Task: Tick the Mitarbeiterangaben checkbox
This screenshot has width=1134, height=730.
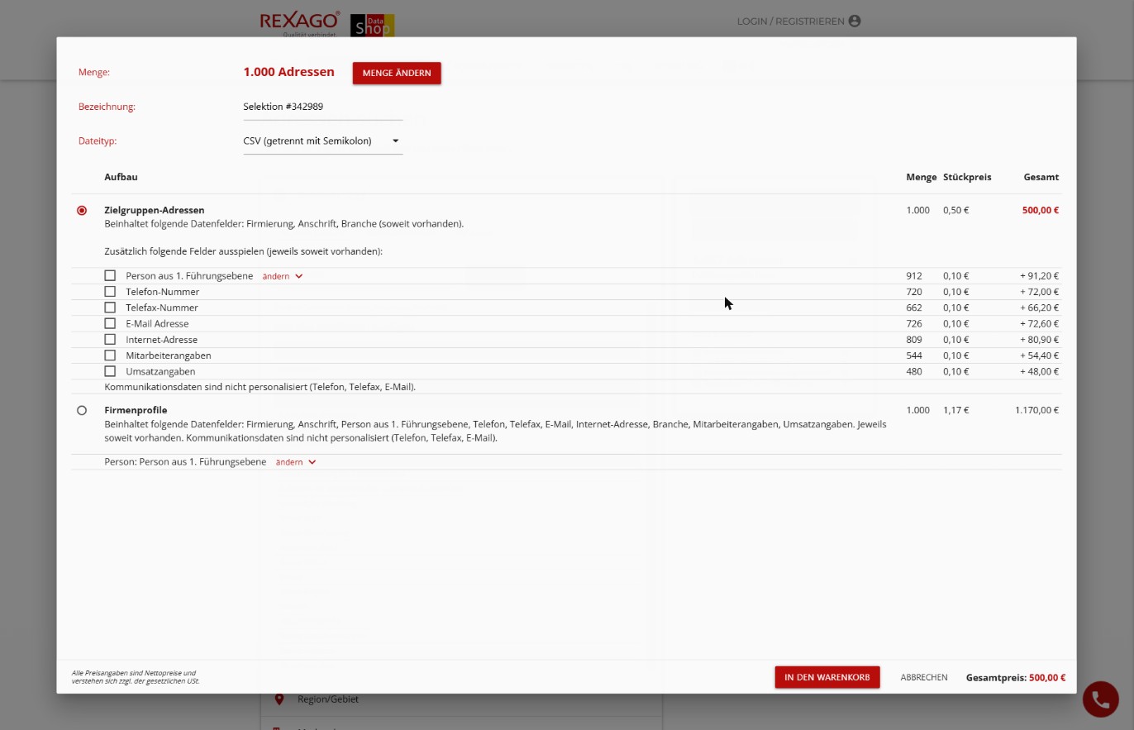Action: (x=110, y=355)
